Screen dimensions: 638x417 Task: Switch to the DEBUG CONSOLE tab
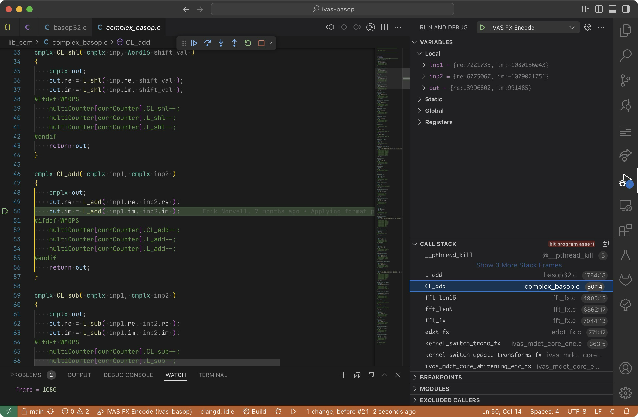pyautogui.click(x=128, y=375)
